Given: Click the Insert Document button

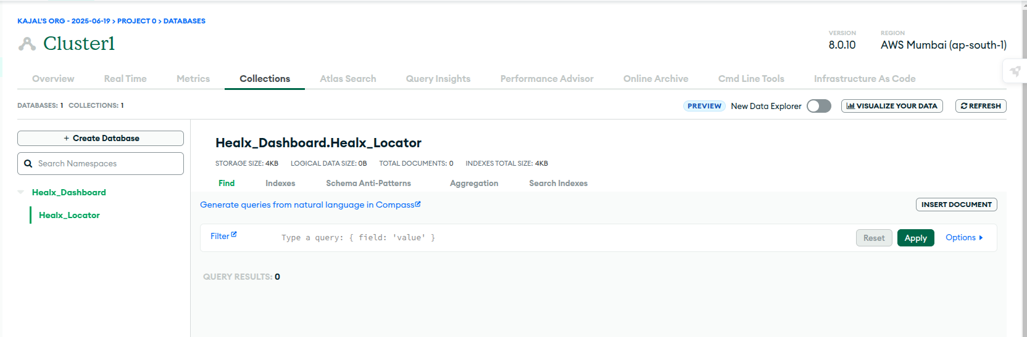Looking at the screenshot, I should [957, 205].
